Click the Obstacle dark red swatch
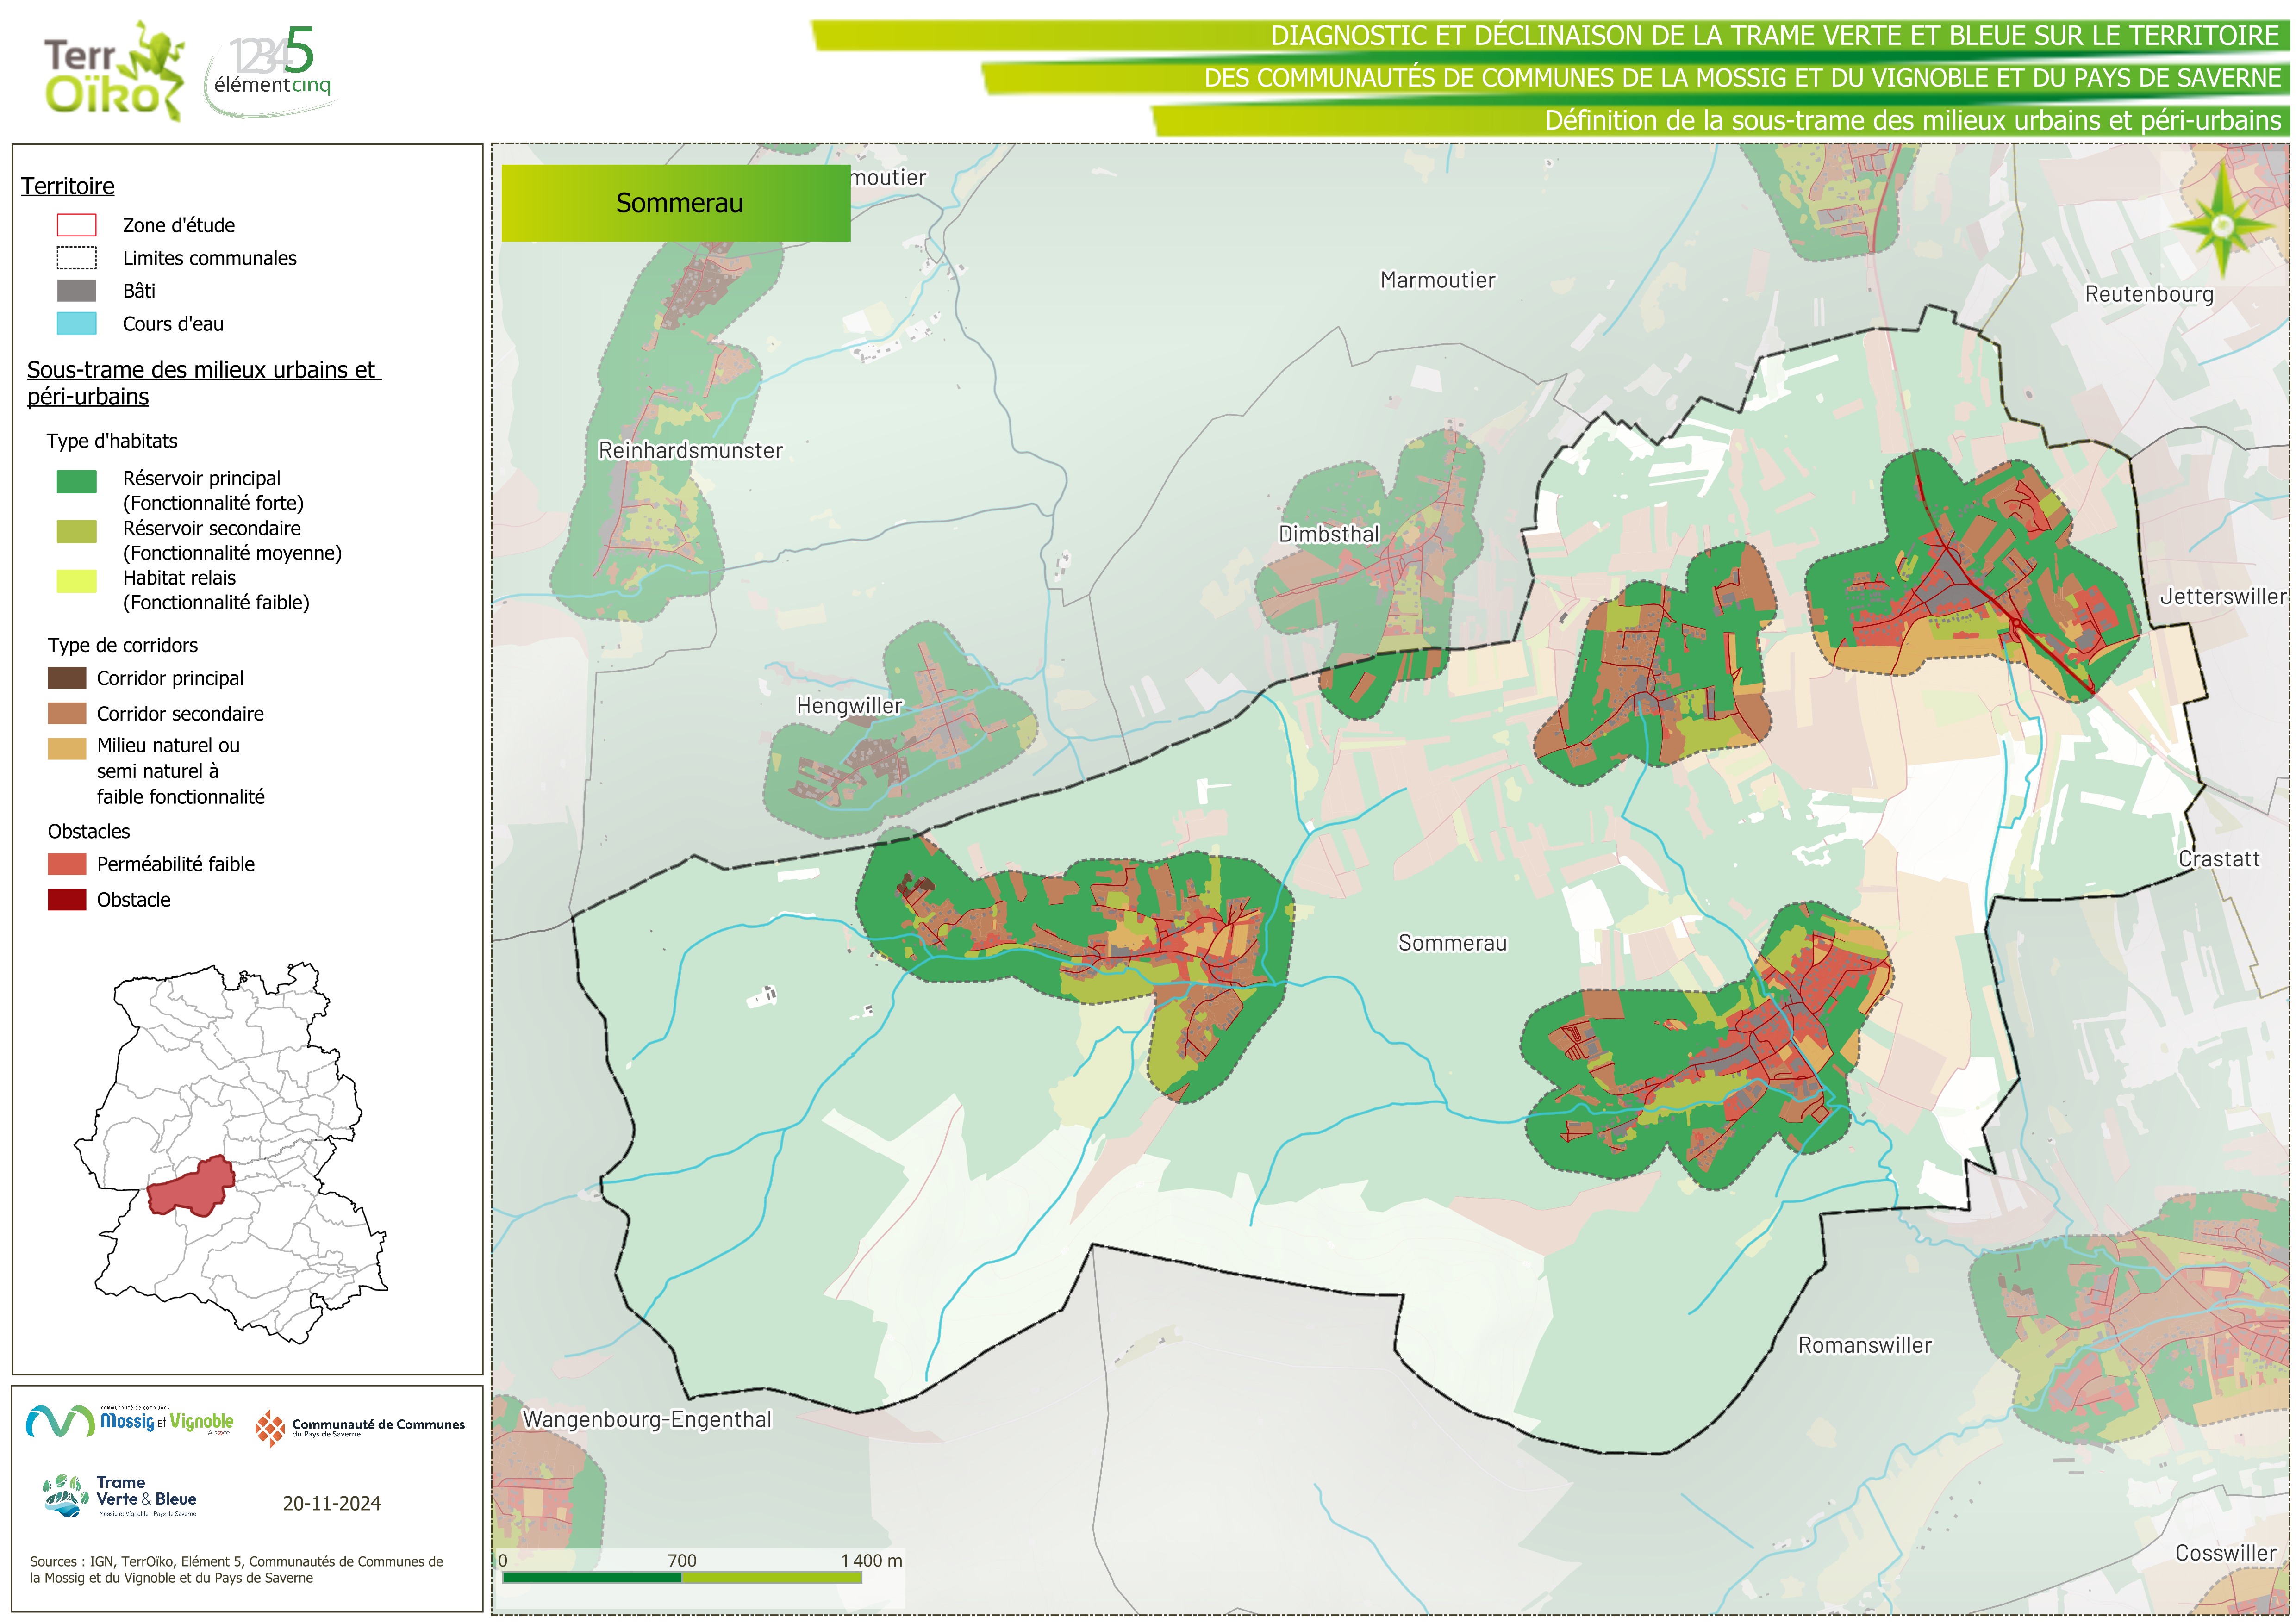2296x1623 pixels. 67,900
